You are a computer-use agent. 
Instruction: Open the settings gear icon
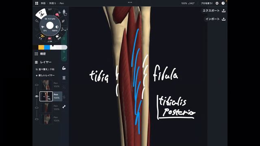coord(217,3)
